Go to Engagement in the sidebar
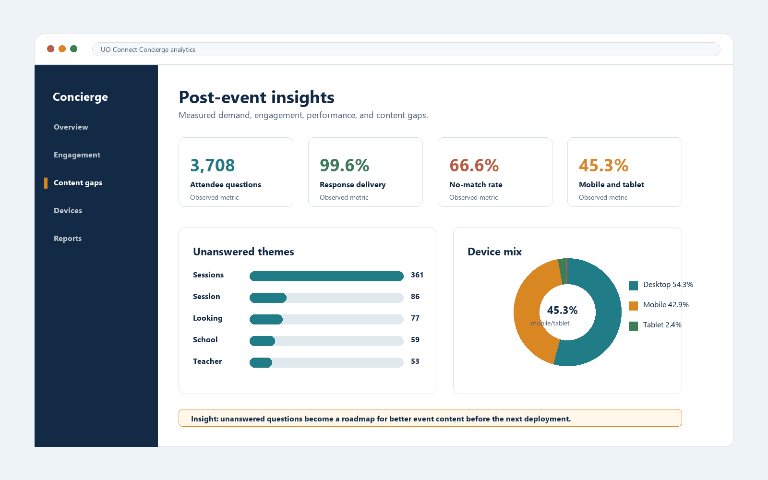 point(77,155)
